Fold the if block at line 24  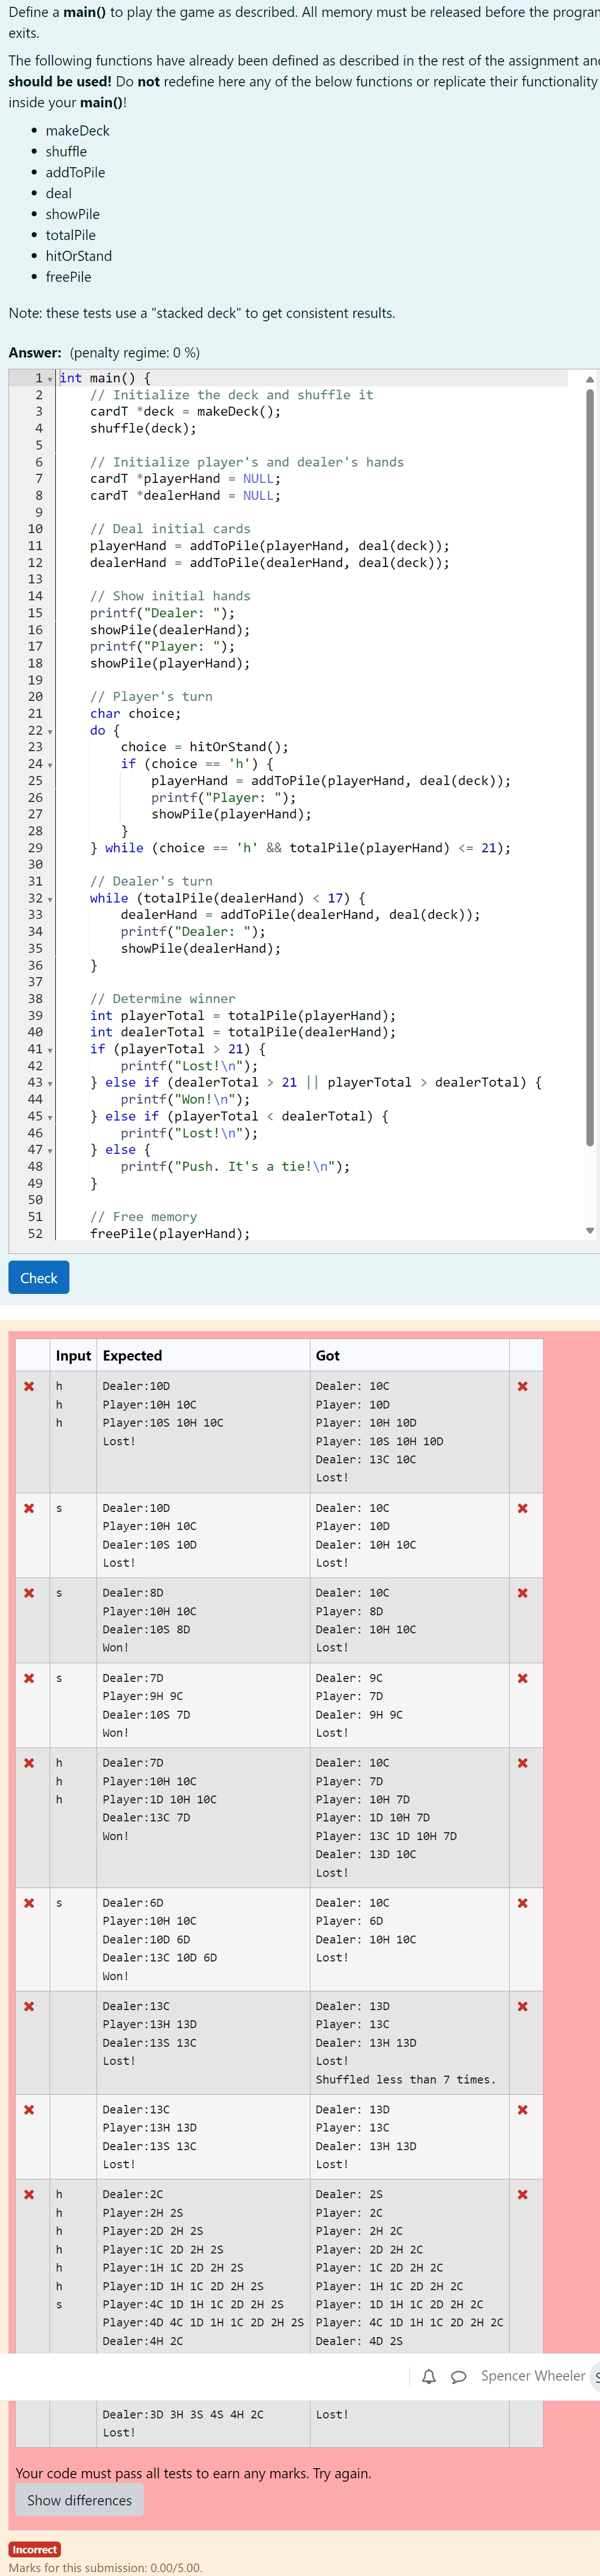coord(50,764)
